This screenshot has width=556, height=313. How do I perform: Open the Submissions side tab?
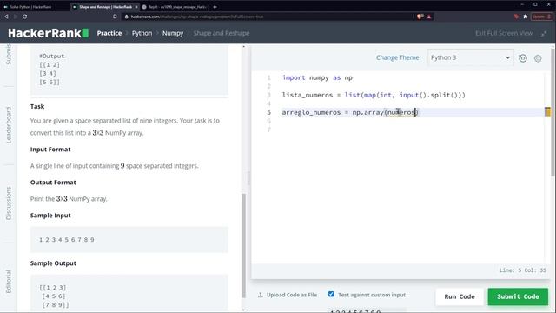coord(9,55)
